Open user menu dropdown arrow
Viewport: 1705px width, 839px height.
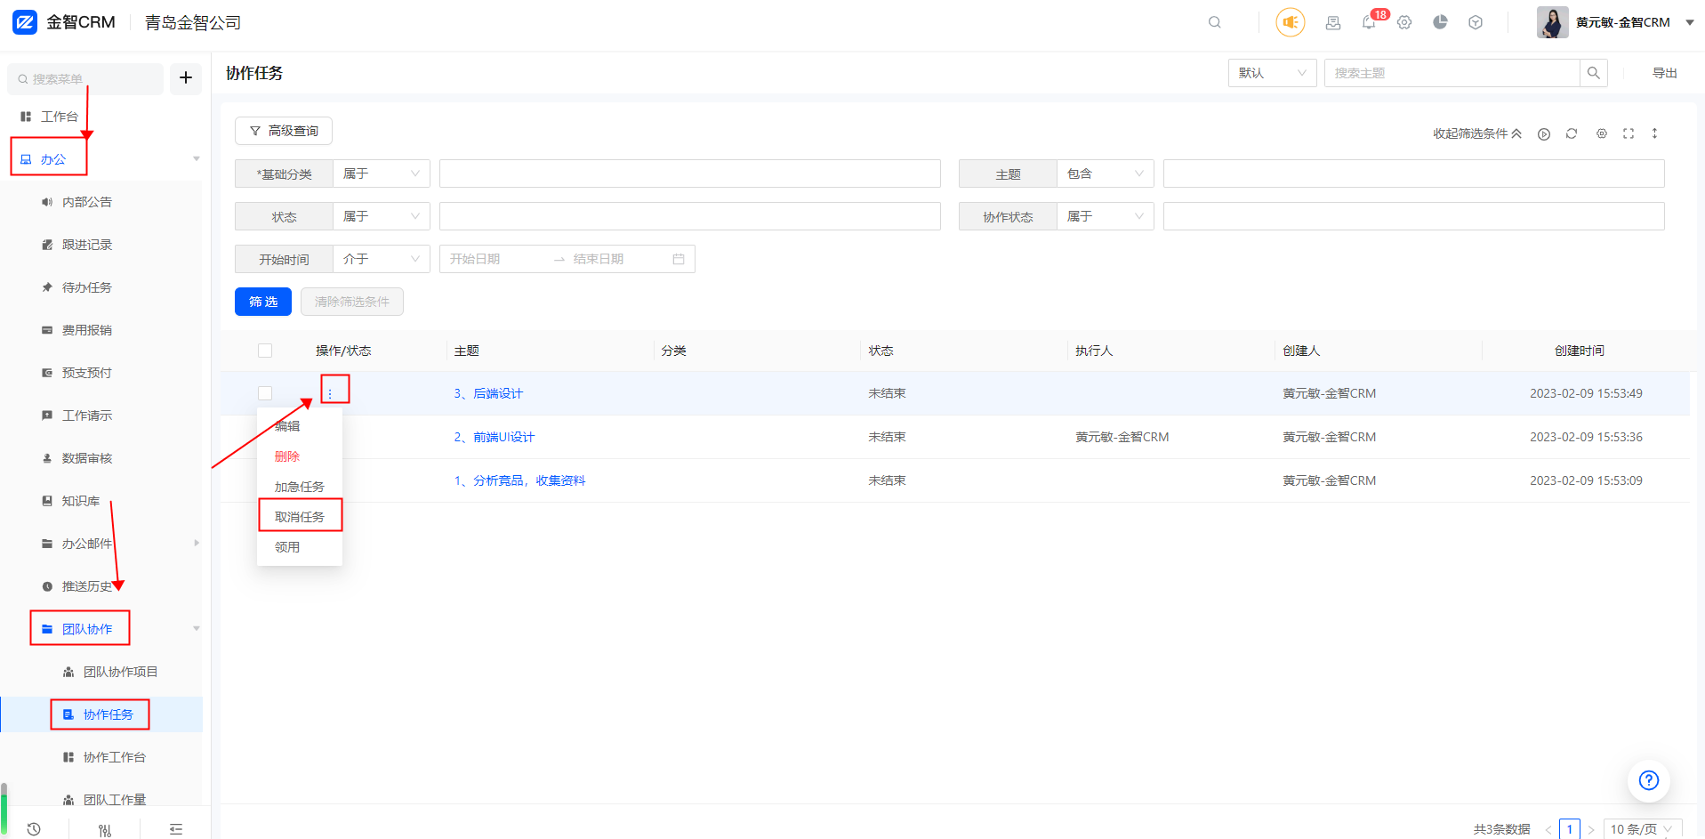[1690, 23]
